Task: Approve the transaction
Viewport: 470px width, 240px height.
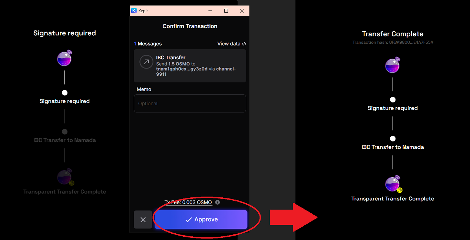Action: pos(201,220)
